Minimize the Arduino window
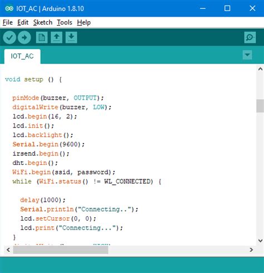 click(x=203, y=8)
